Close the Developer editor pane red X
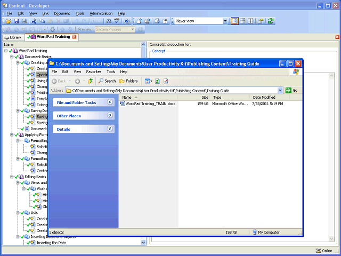Screen dimensions: 341x256 [x=337, y=37]
